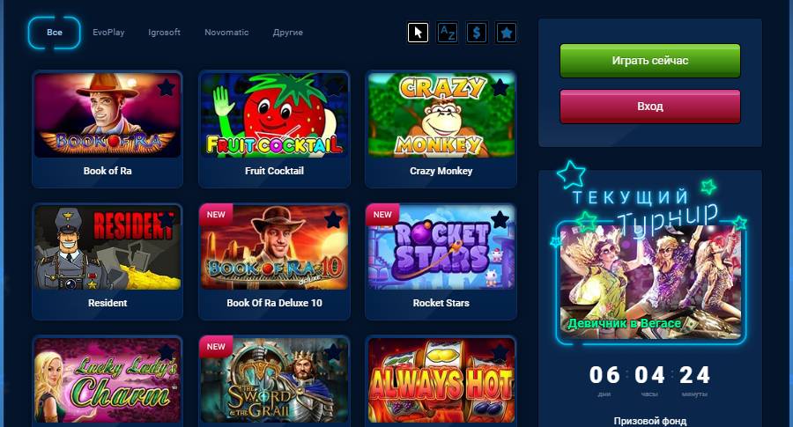This screenshot has width=793, height=427.
Task: Star the Always Hot slot
Action: pos(500,352)
